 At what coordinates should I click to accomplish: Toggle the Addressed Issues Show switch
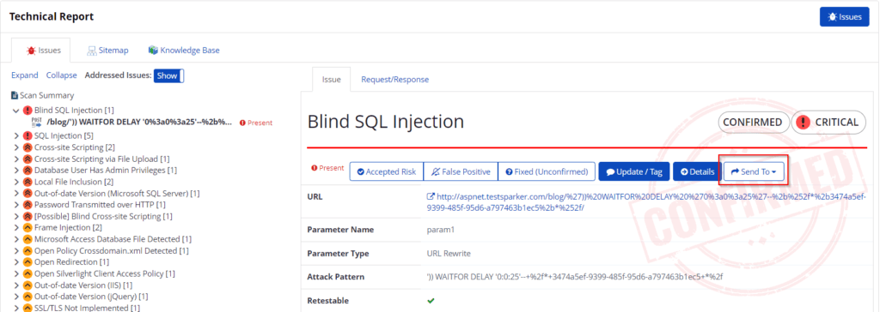[x=169, y=75]
